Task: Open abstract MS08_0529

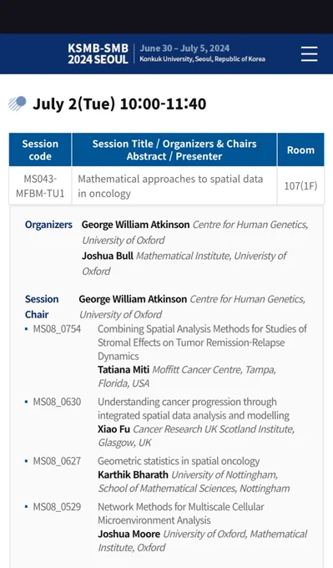Action: (x=57, y=507)
